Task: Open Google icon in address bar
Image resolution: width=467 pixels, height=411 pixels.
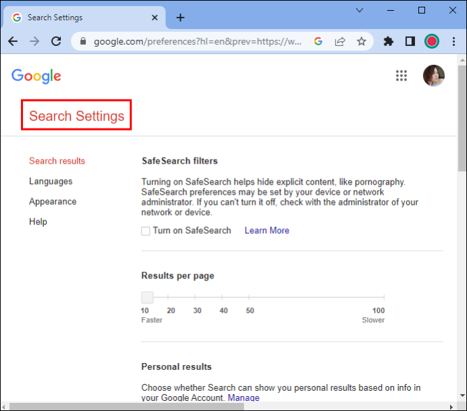Action: (x=318, y=41)
